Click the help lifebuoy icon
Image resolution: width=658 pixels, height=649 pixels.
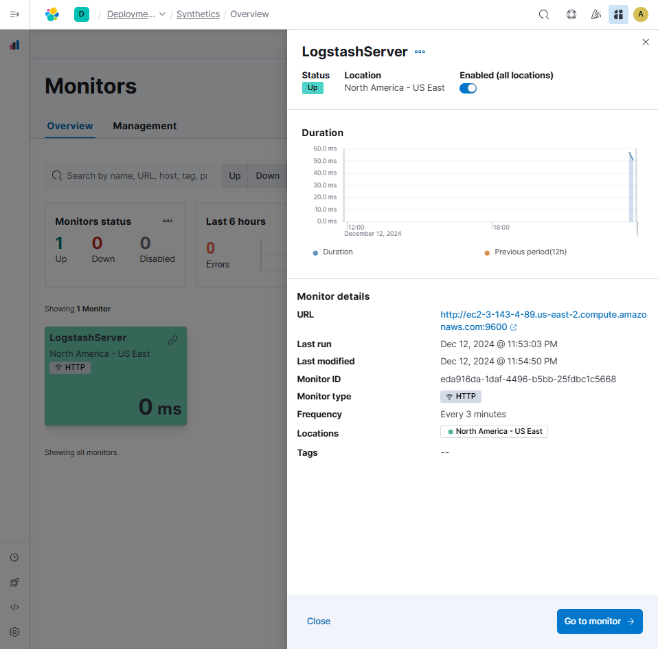pos(571,14)
